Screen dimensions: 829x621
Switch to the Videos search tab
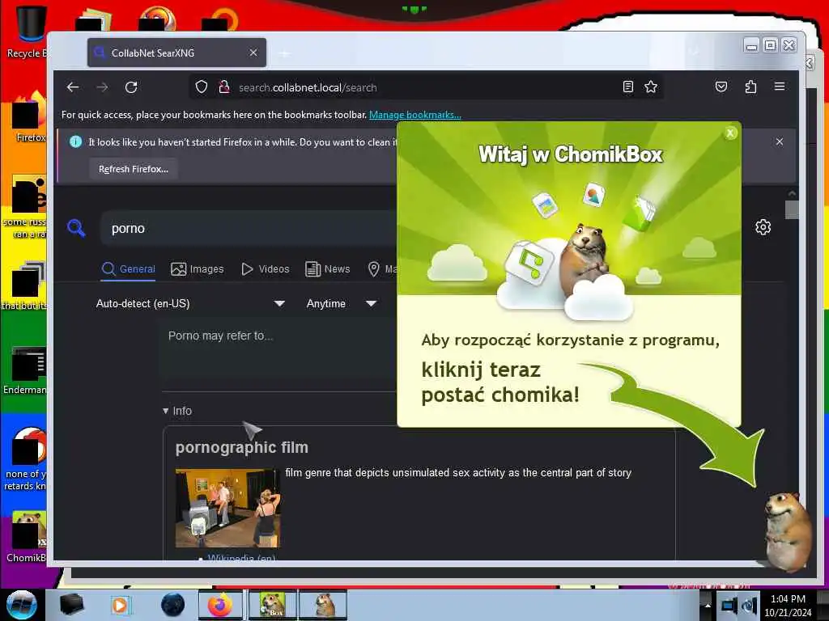tap(266, 268)
